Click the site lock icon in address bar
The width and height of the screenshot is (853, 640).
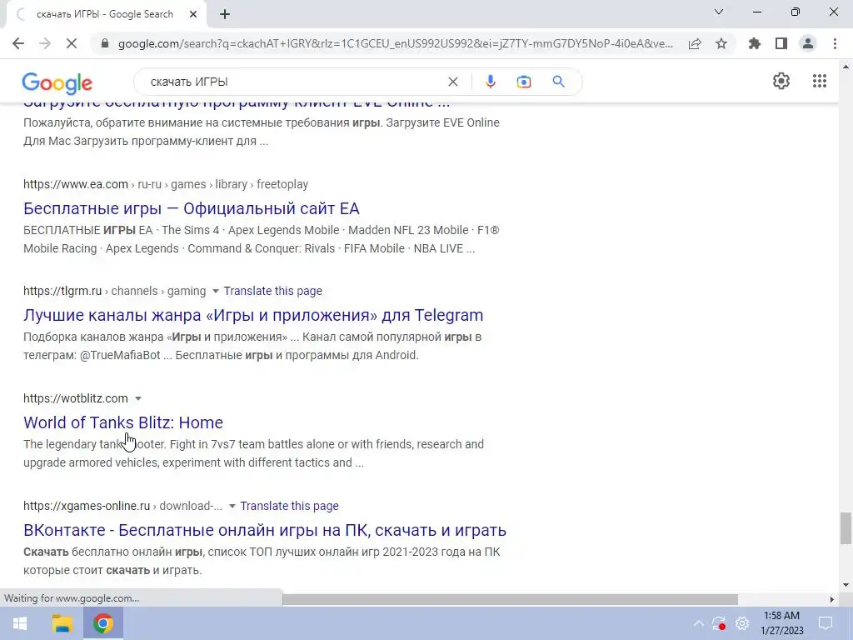[105, 43]
